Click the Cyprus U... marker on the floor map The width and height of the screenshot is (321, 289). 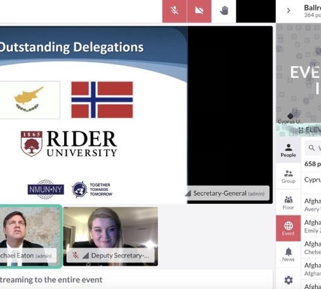tap(290, 119)
